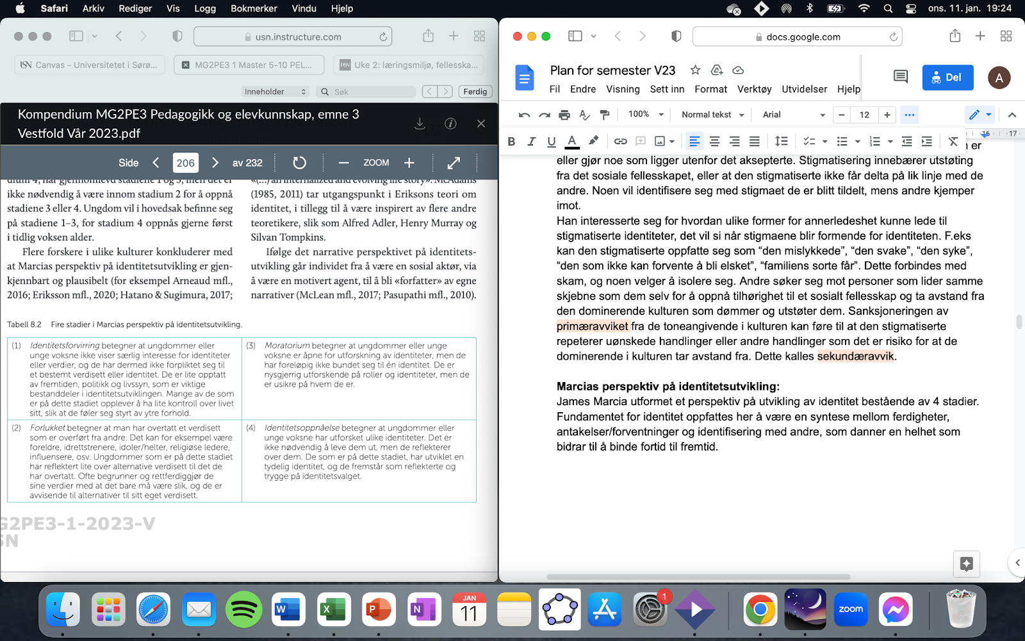The height and width of the screenshot is (641, 1025).
Task: Open the 100% zoom dropdown
Action: pos(646,115)
